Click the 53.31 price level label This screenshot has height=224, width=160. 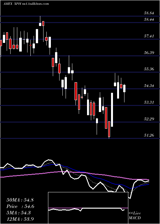pyautogui.click(x=149, y=102)
